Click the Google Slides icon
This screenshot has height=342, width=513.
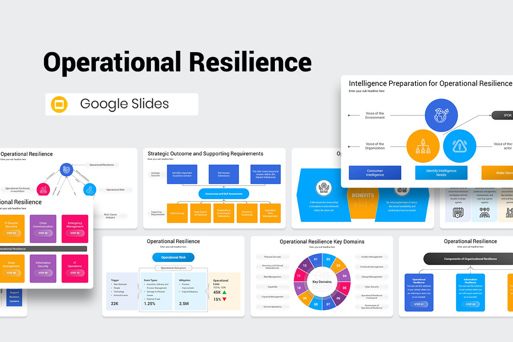click(58, 104)
